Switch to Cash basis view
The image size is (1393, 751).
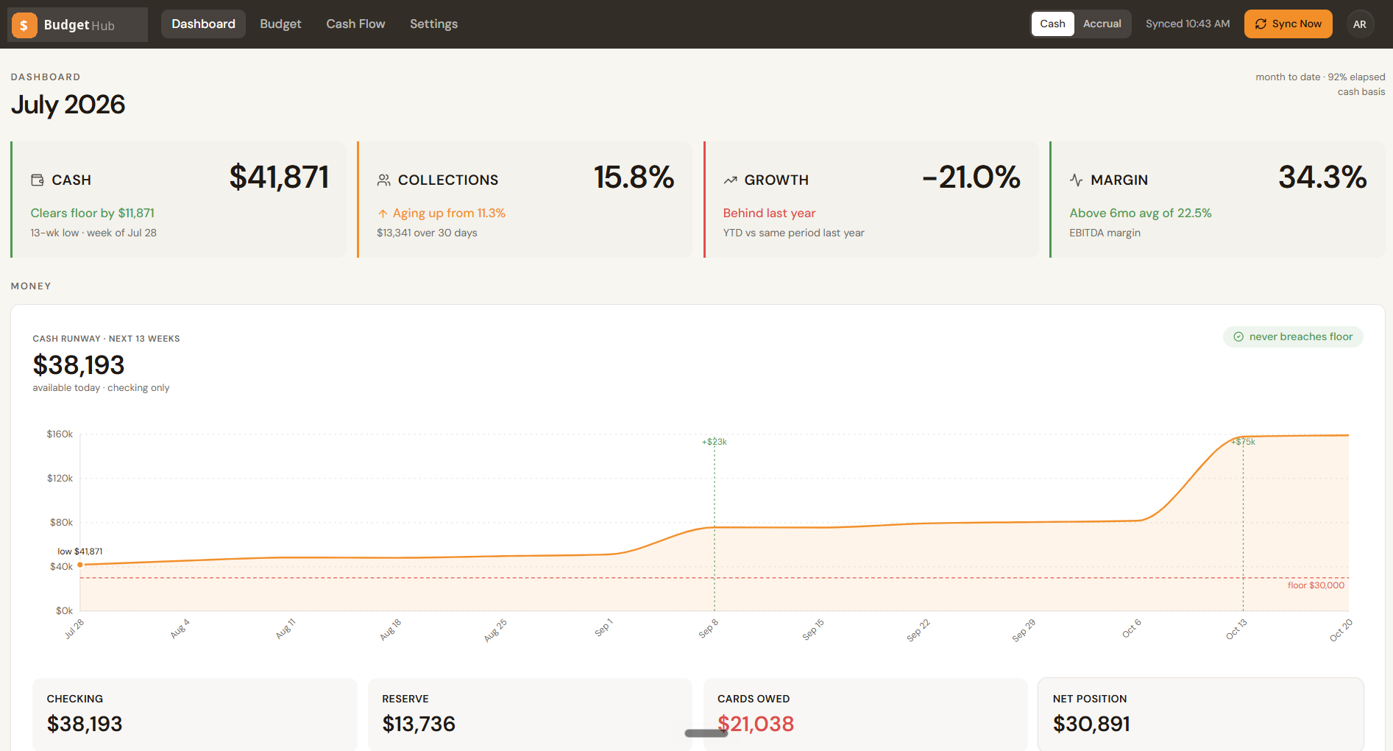pos(1052,24)
